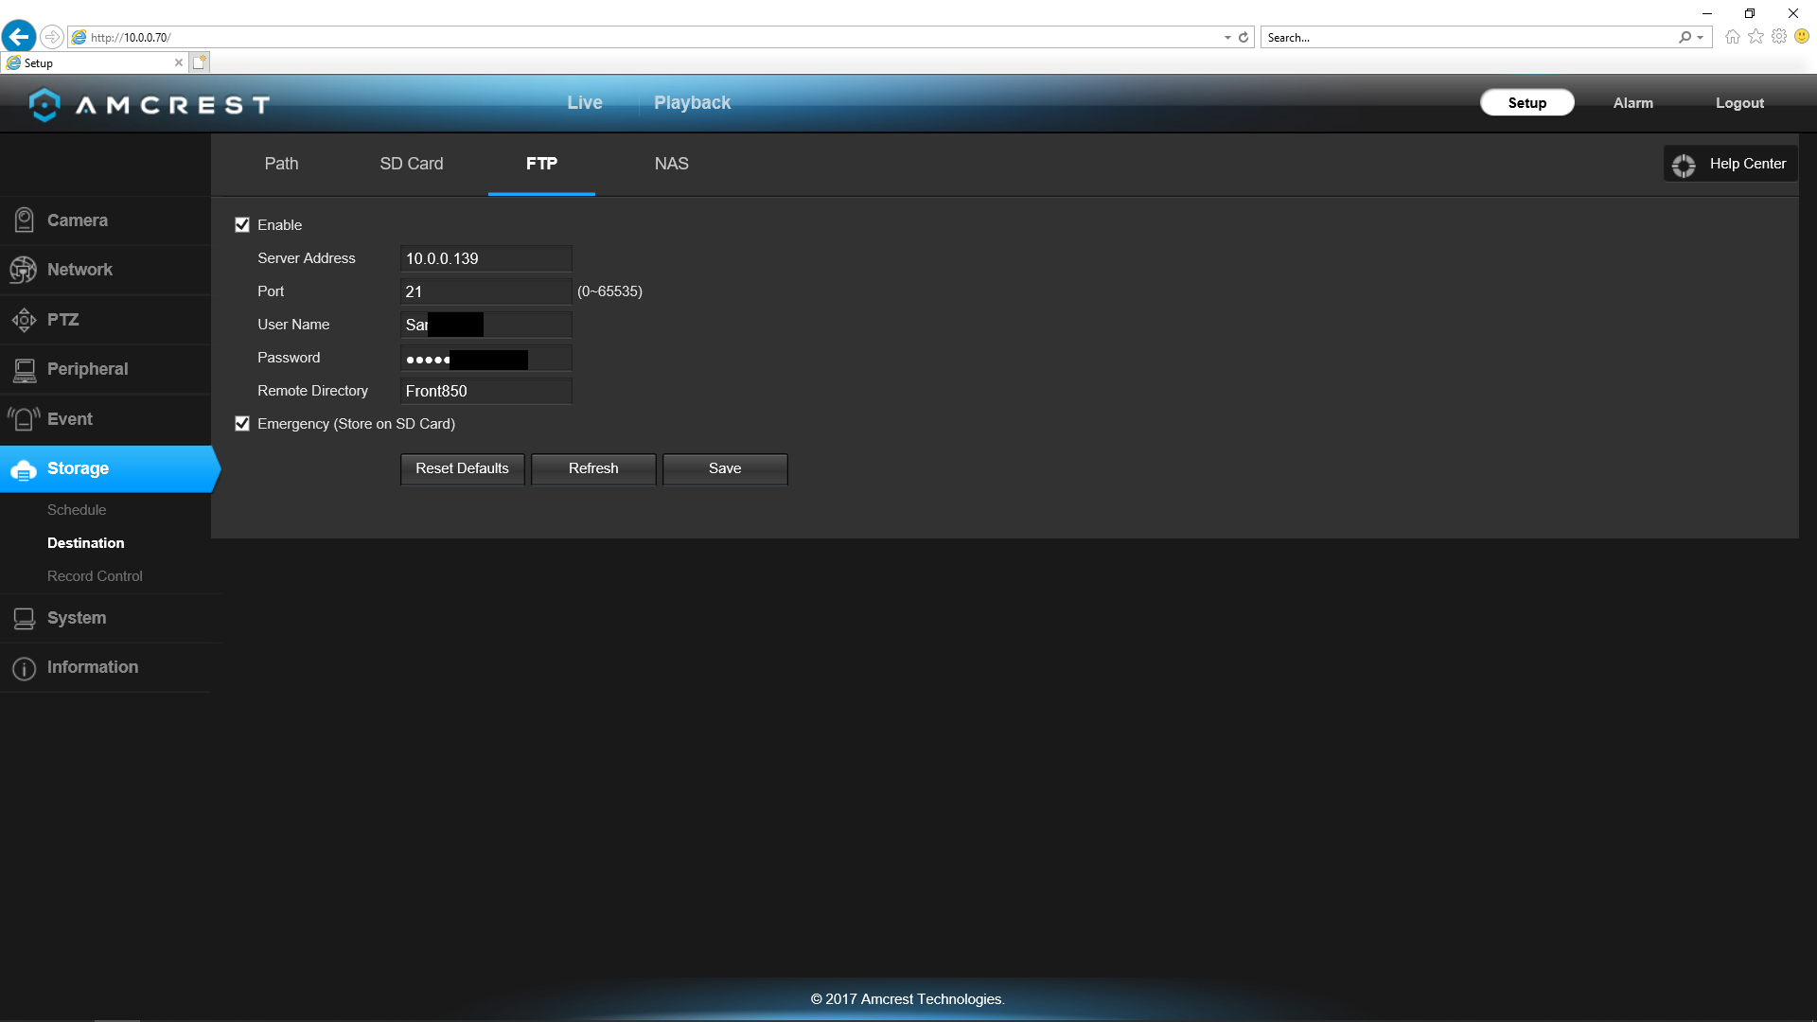Screen dimensions: 1817x1022
Task: Toggle Emergency (Store on SD Card) checkbox
Action: [x=242, y=424]
